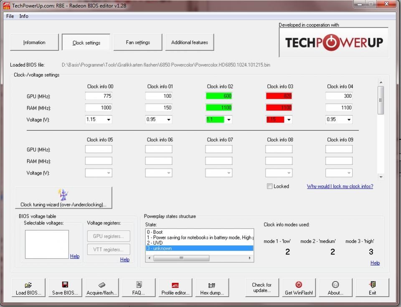
Task: Click scroll down arrow of clock settings
Action: 381,177
